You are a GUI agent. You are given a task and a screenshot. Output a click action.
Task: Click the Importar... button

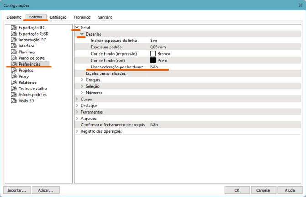tap(17, 190)
